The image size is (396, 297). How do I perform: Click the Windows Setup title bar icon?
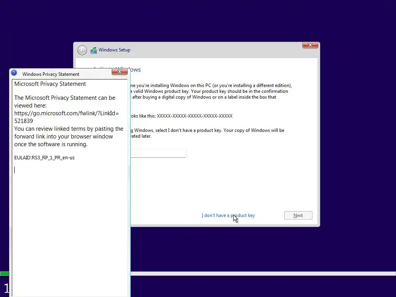click(x=94, y=50)
